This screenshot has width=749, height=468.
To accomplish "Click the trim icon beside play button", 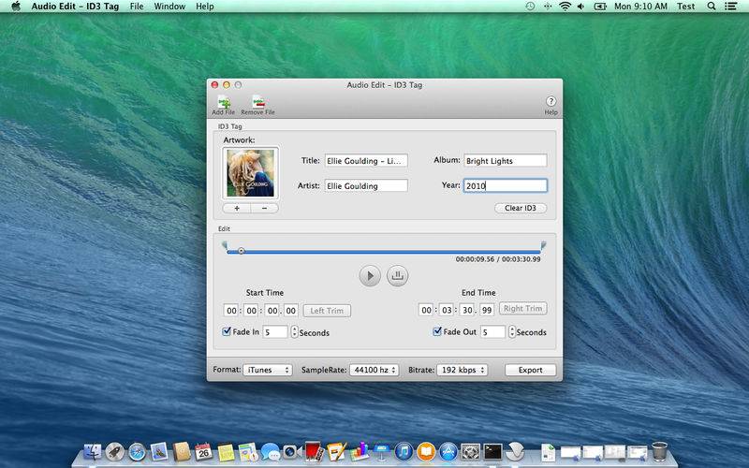I will 397,275.
